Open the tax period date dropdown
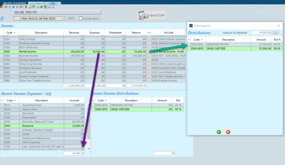Screen dimensions: 285x165 tap(63, 18)
